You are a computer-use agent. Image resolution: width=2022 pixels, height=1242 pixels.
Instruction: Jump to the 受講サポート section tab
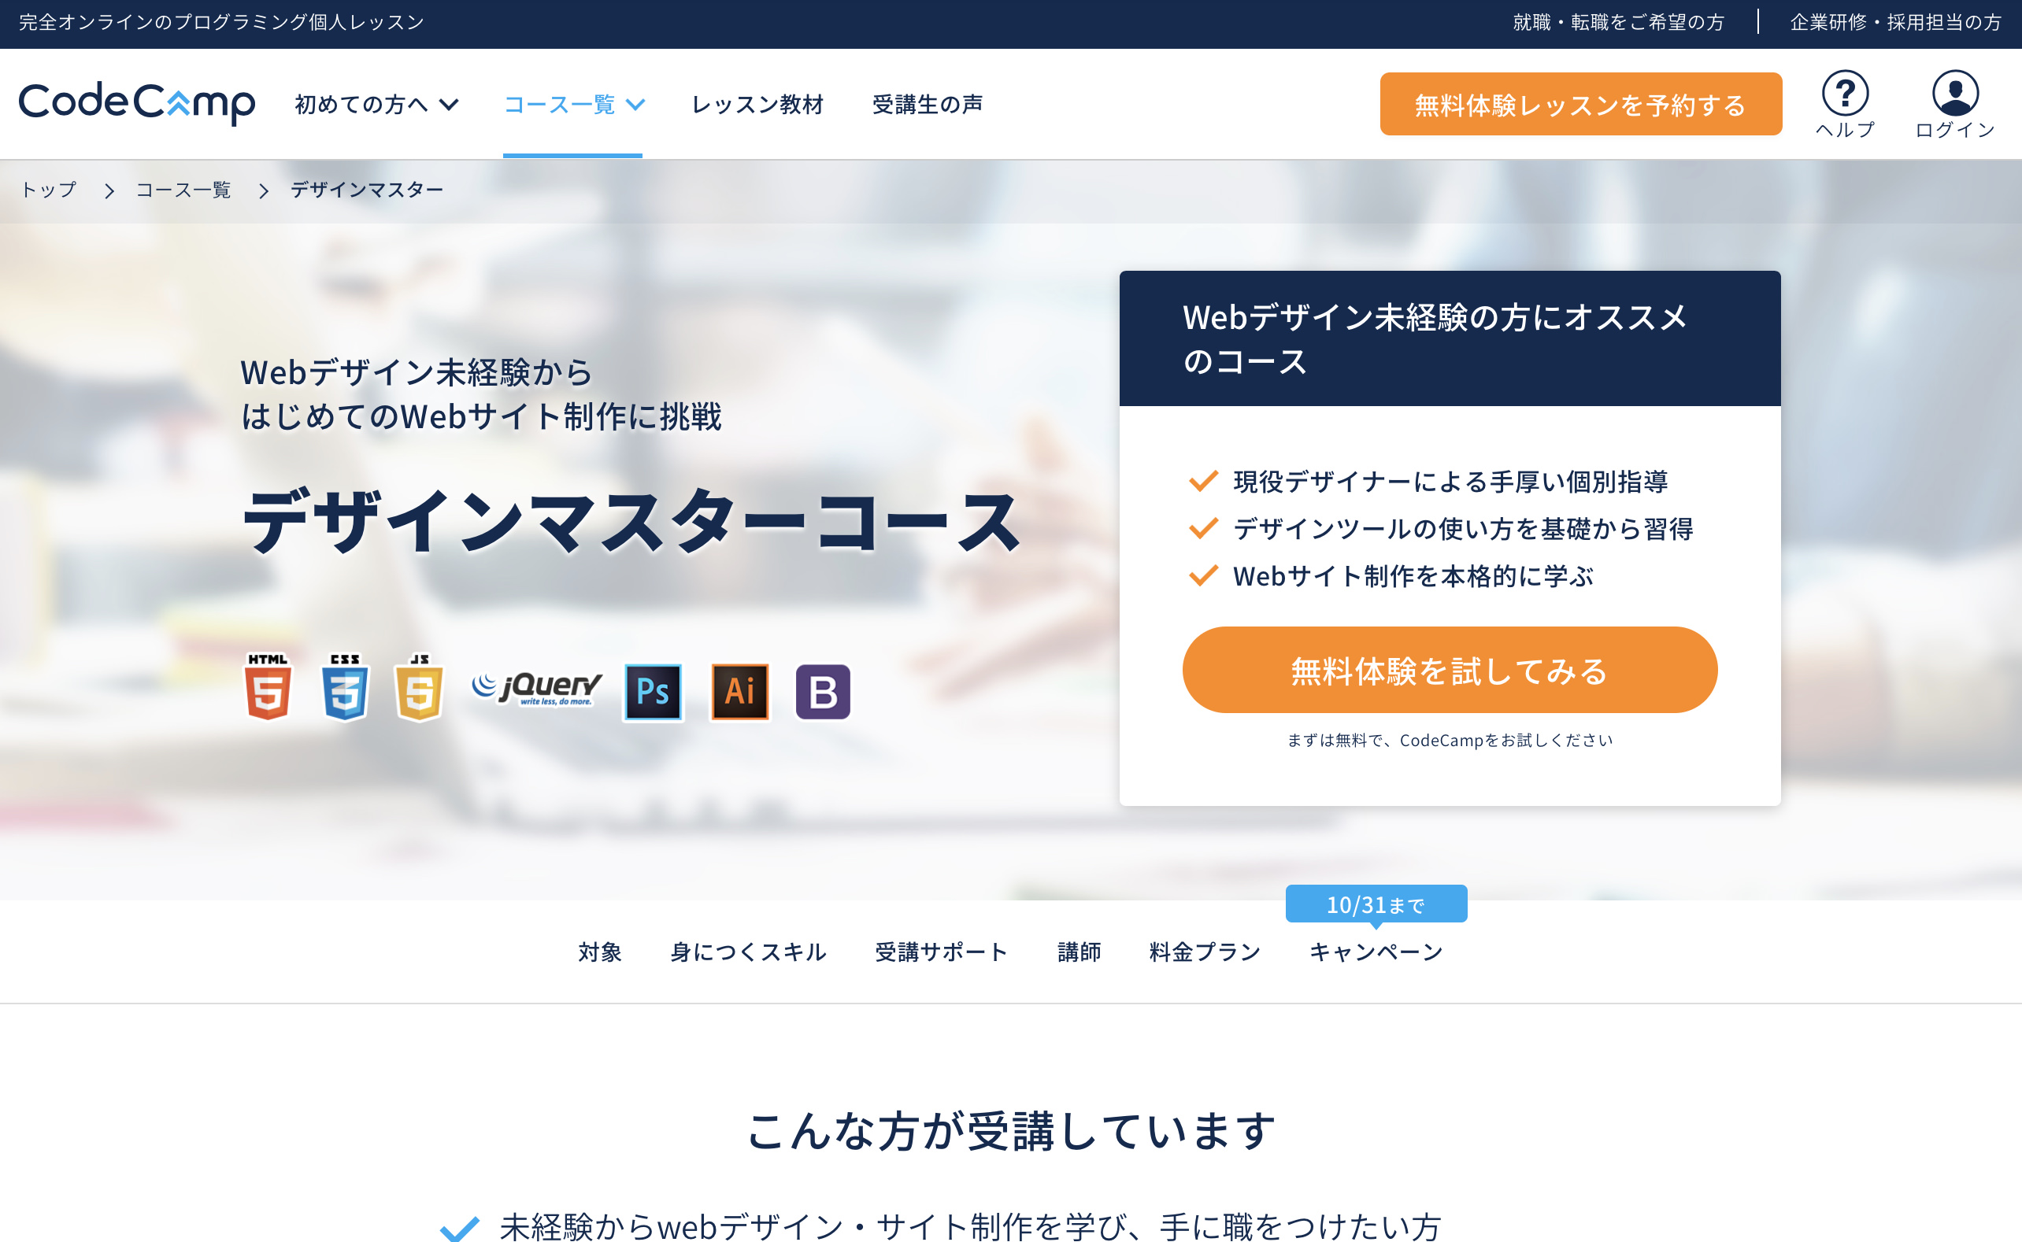click(942, 952)
